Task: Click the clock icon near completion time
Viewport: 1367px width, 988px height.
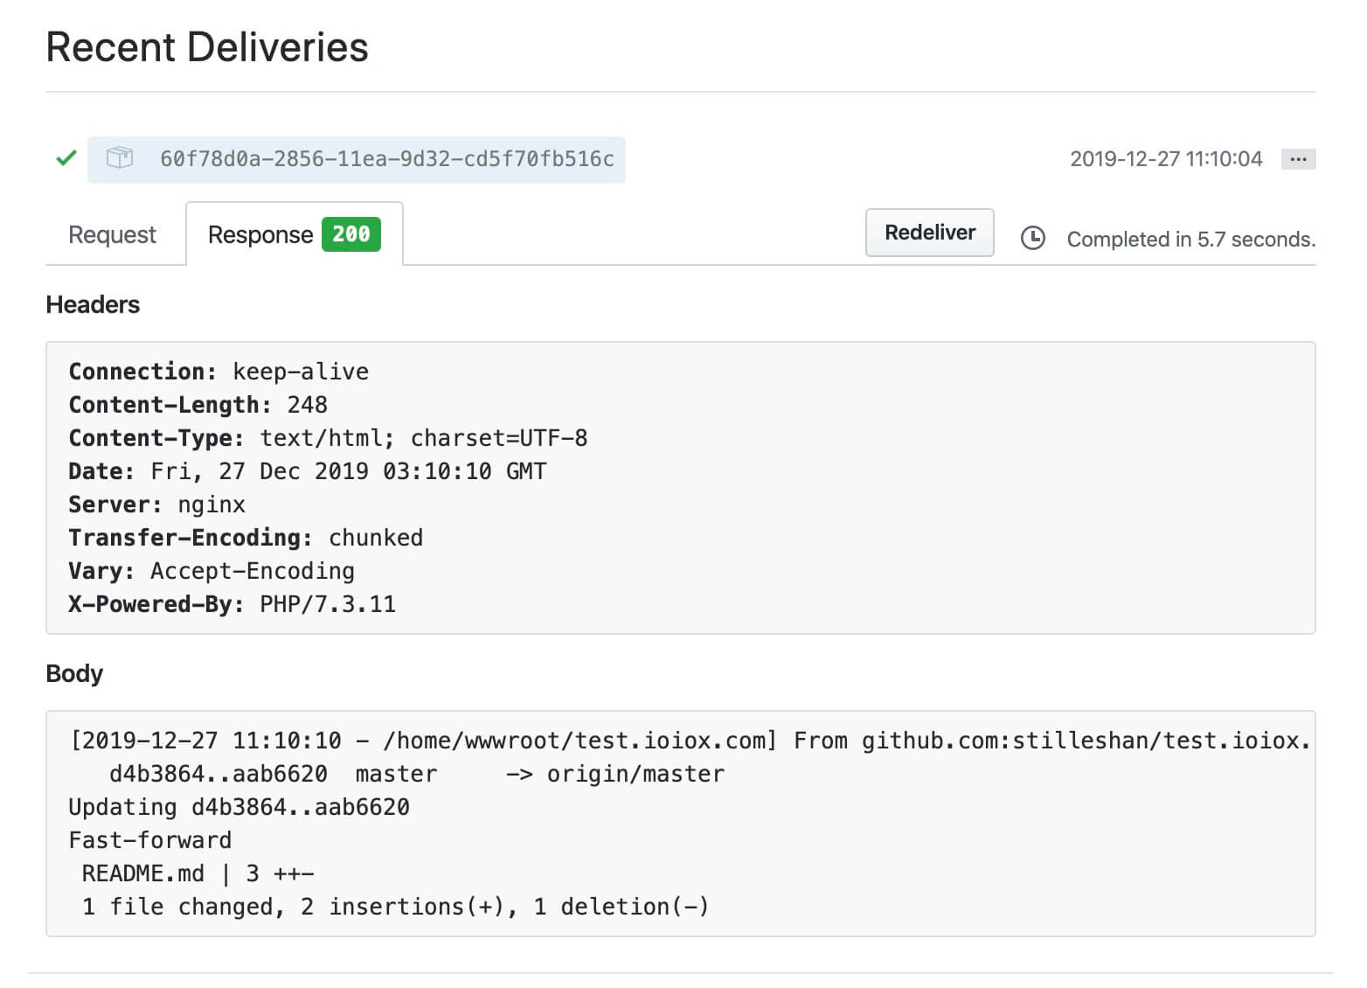Action: [x=1032, y=239]
